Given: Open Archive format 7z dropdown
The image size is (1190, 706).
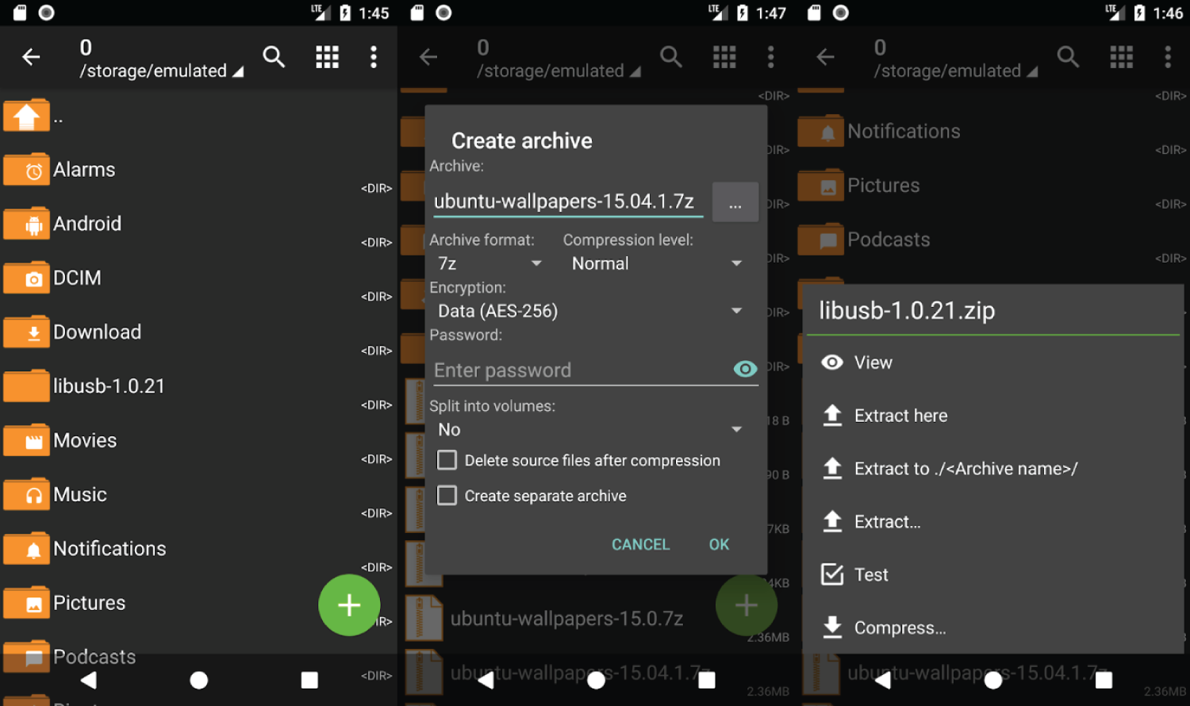Looking at the screenshot, I should [x=489, y=263].
